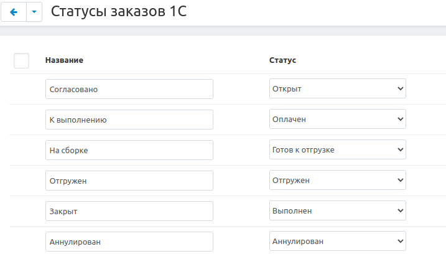Expand the Выполнен status dropdown
Screen dimensions: 446x264
pos(337,210)
